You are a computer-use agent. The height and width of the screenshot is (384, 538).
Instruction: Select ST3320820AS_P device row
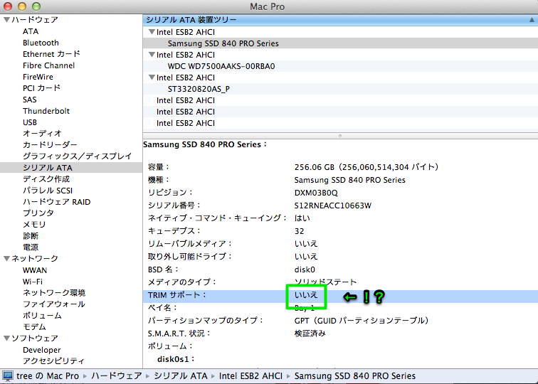(340, 89)
